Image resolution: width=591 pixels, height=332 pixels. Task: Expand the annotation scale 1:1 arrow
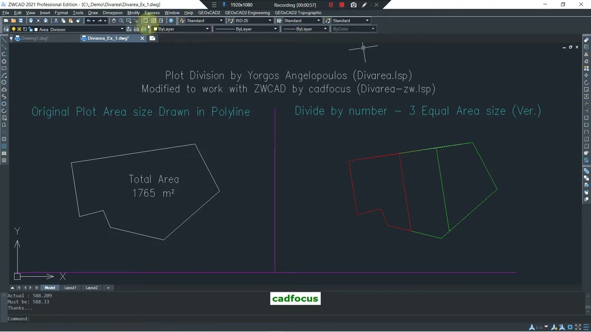pos(546,326)
